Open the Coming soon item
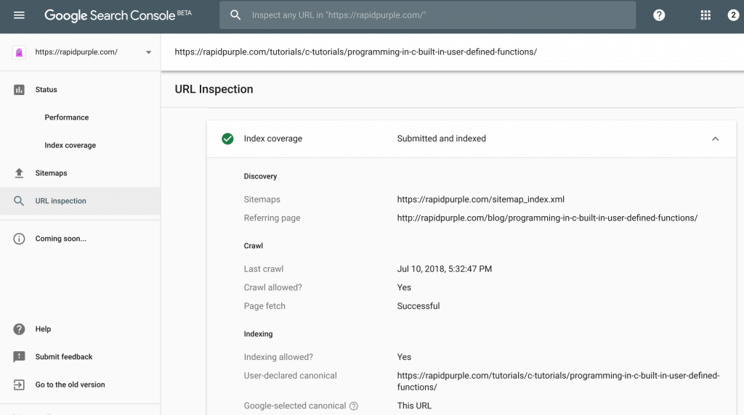Viewport: 744px width, 415px height. tap(61, 239)
